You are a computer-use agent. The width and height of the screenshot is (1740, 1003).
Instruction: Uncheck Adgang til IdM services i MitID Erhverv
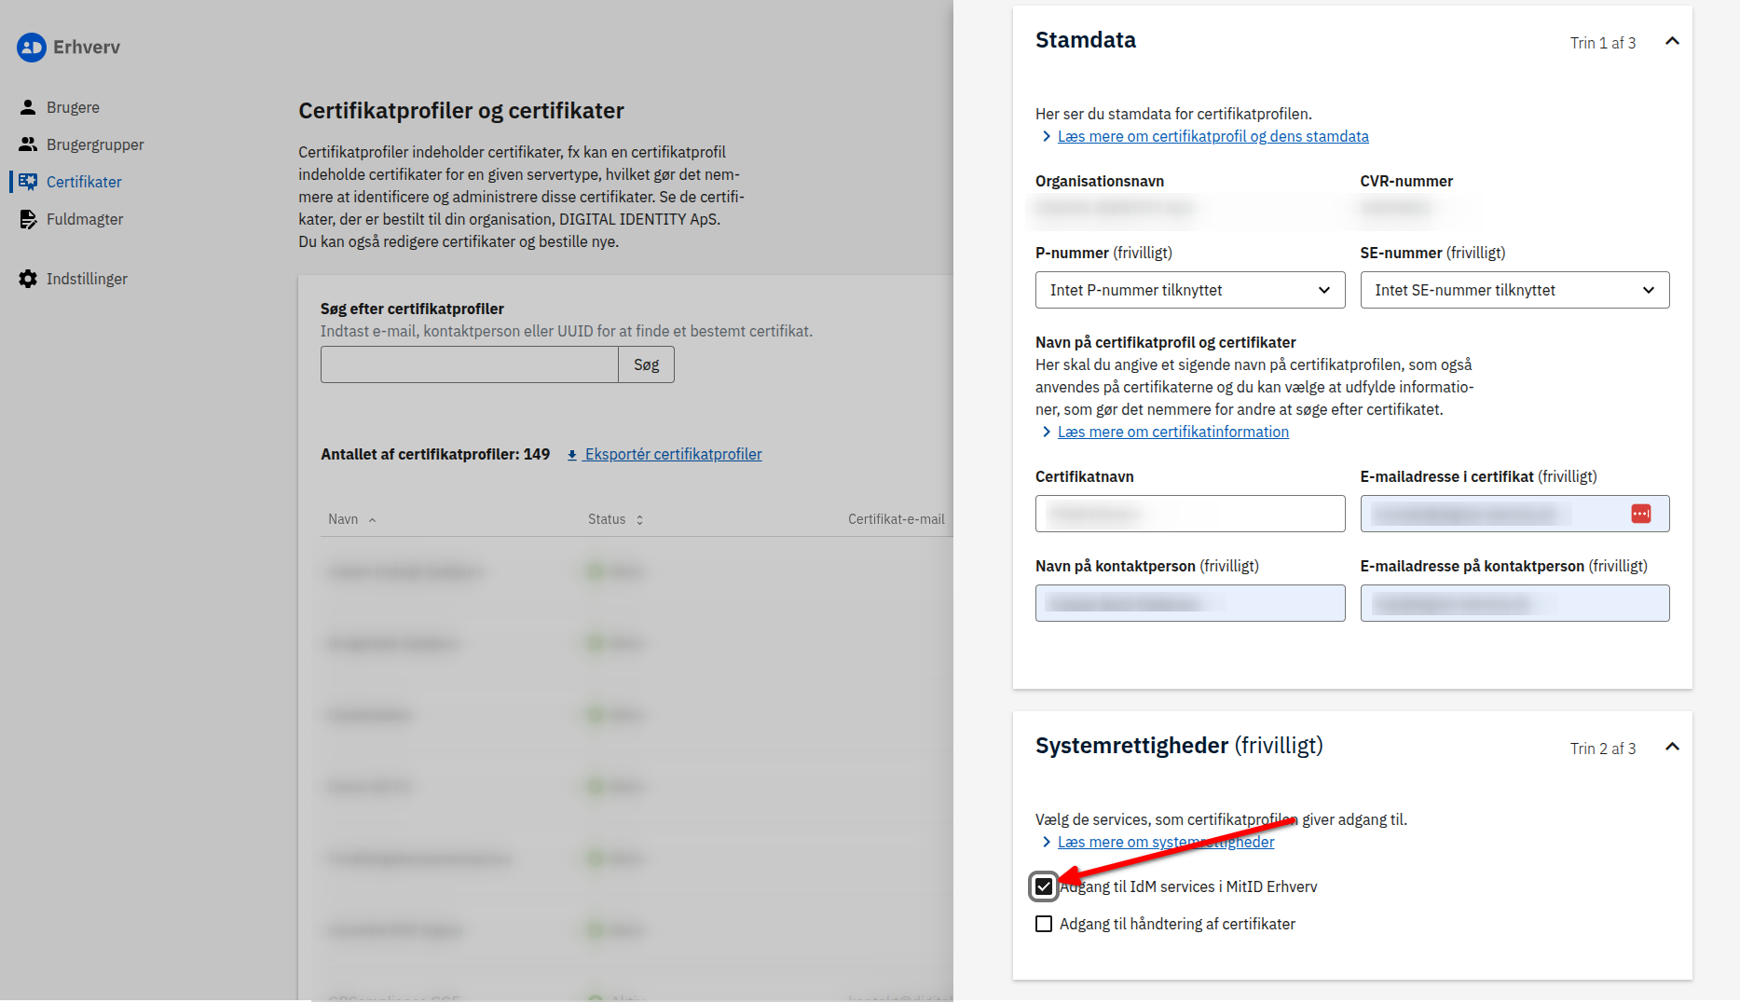click(x=1044, y=886)
